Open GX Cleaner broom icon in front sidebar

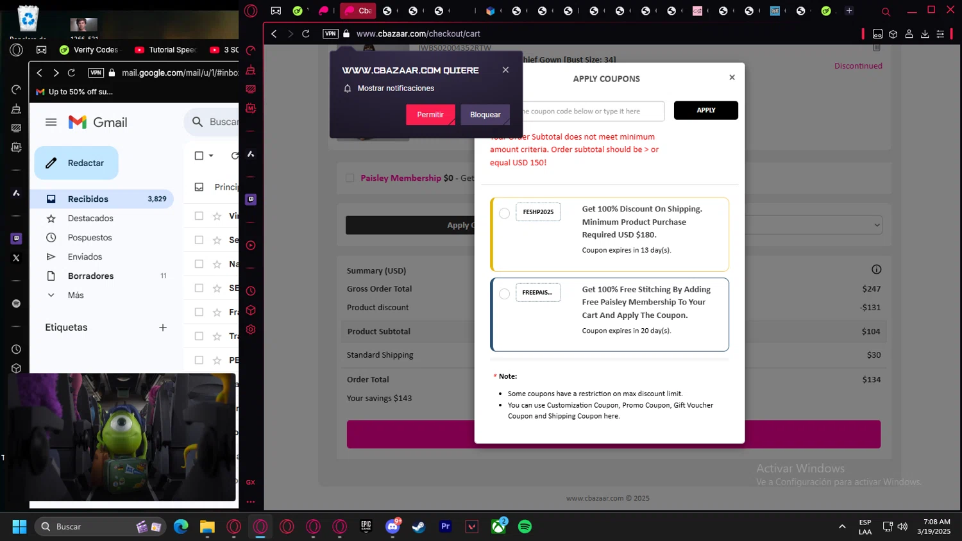point(251,70)
